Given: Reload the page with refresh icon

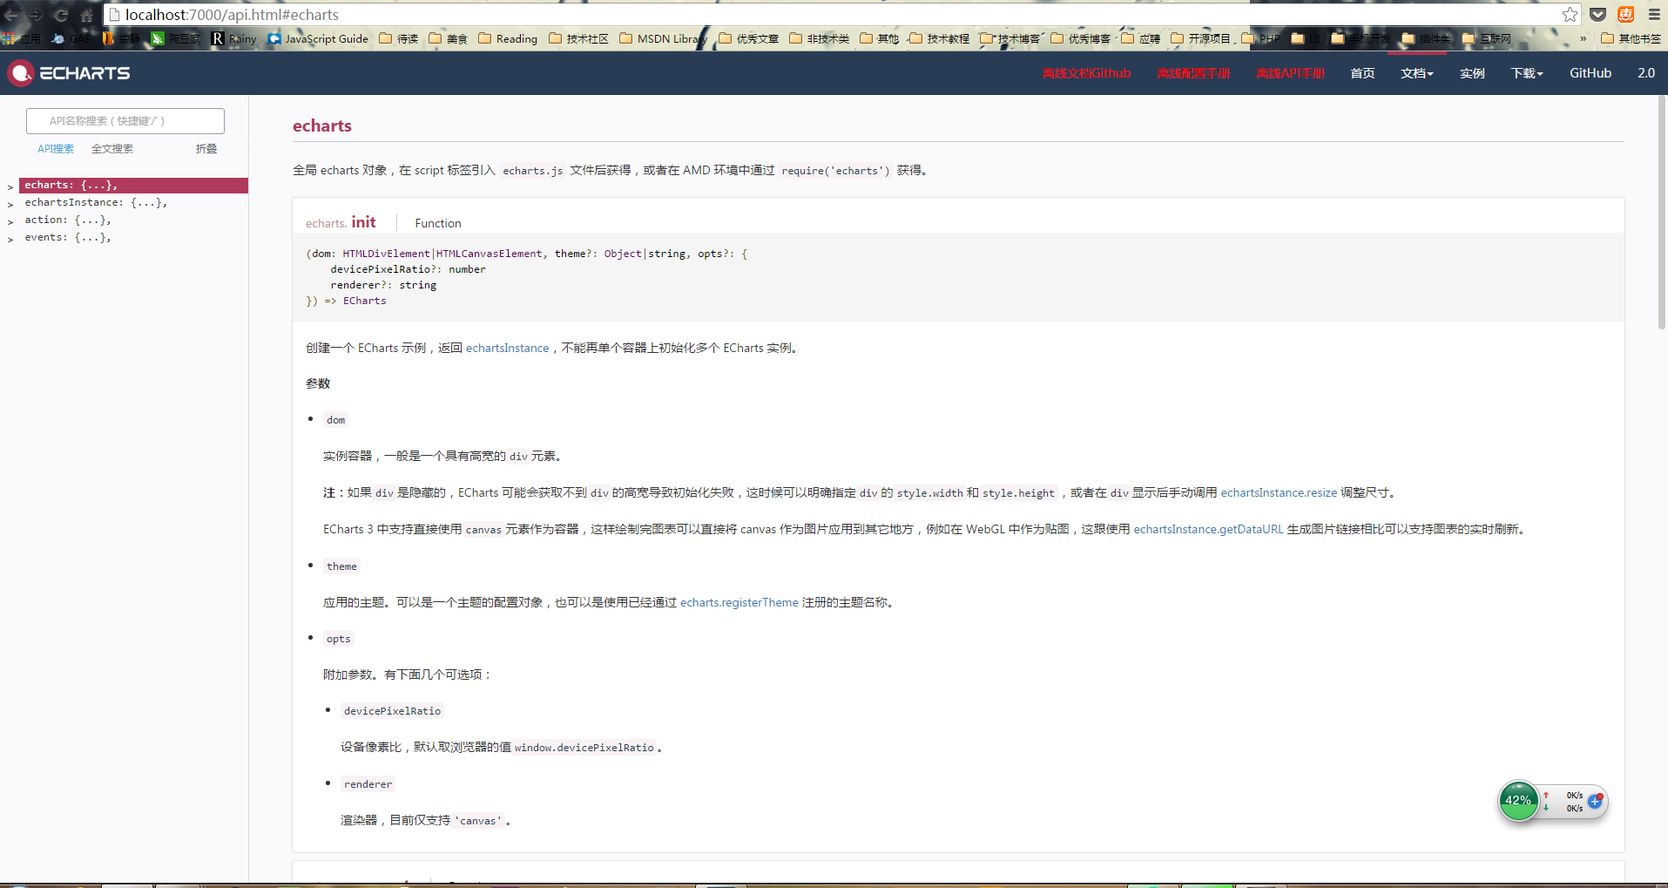Looking at the screenshot, I should pyautogui.click(x=61, y=15).
